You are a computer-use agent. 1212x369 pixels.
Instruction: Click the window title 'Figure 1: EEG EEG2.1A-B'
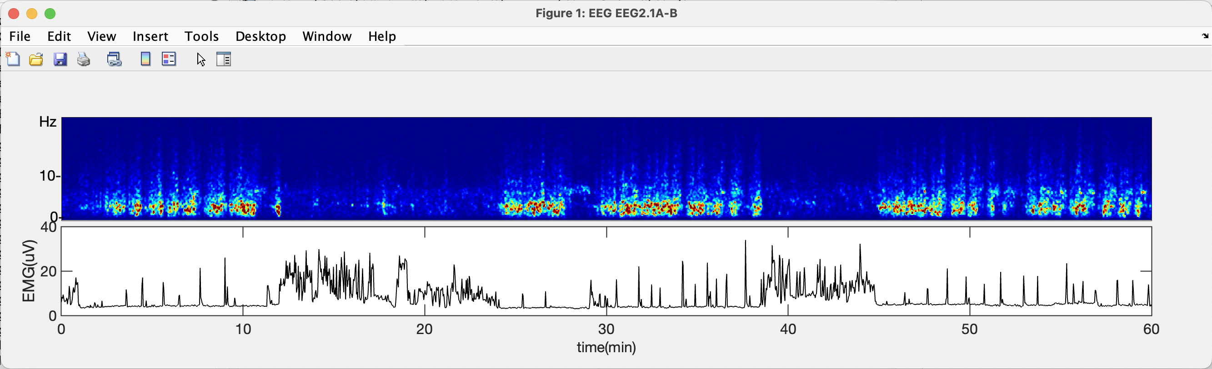pos(606,13)
